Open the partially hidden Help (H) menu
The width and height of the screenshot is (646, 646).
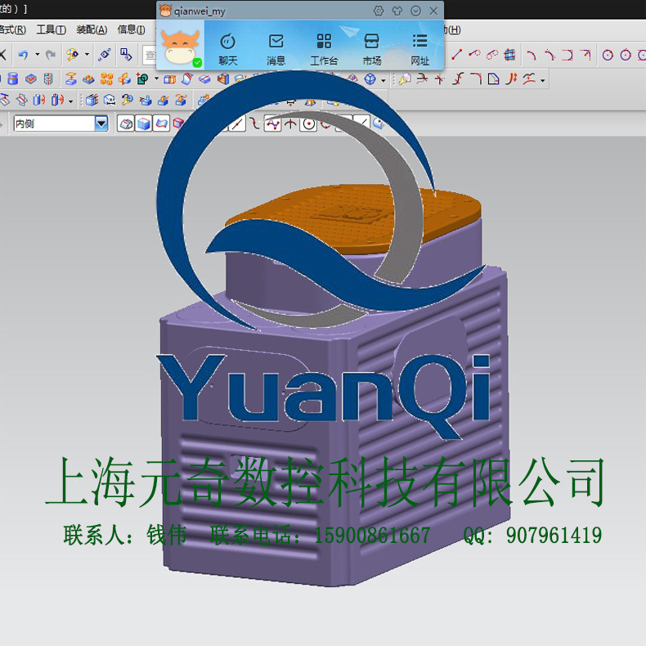point(452,29)
